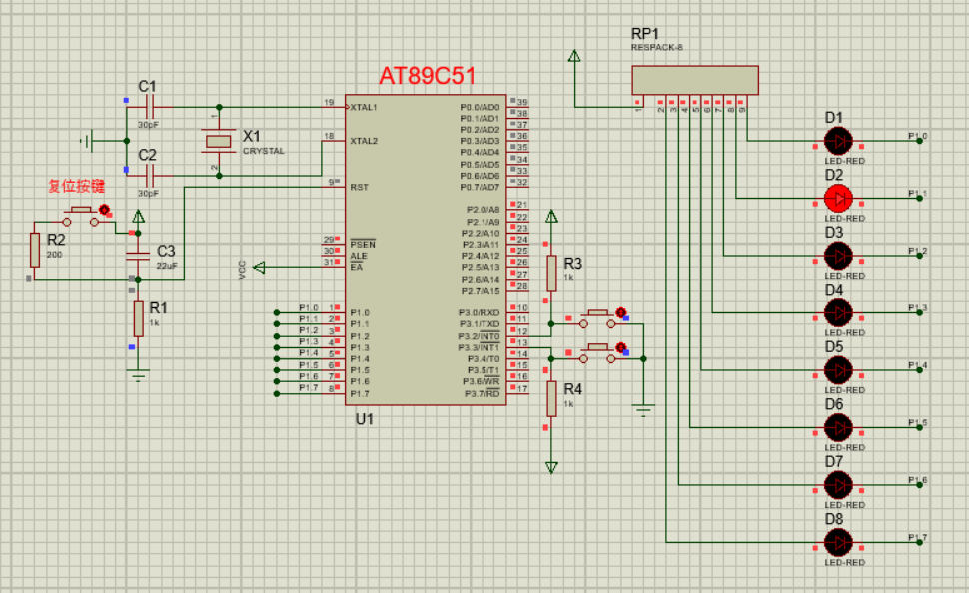Image resolution: width=969 pixels, height=593 pixels.
Task: Click the P3.2/INT0 pin label
Action: click(x=479, y=336)
